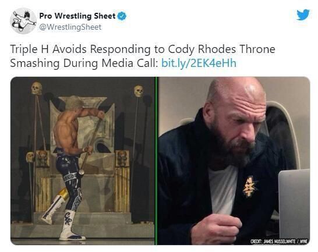Click the silver laptop in the right photo
This screenshot has width=318, height=252.
coord(294,204)
